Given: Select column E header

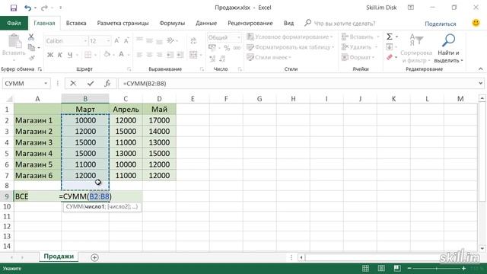Looking at the screenshot, I should pos(193,99).
